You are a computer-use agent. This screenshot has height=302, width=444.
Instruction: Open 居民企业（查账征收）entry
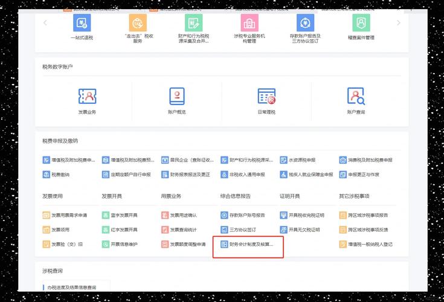pos(187,160)
